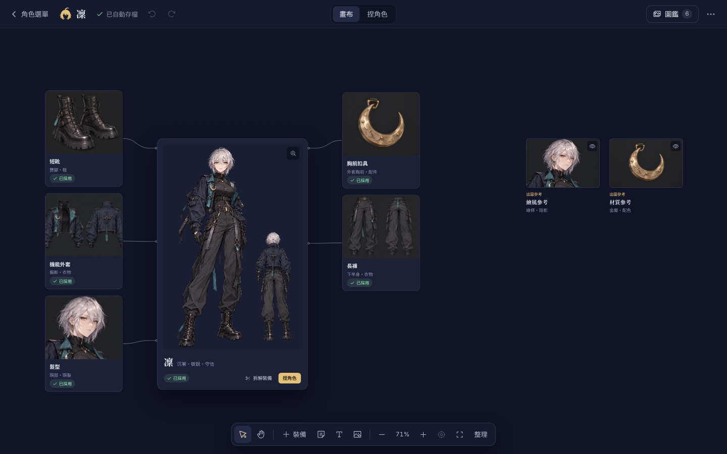Click the 材質參考 label text
The height and width of the screenshot is (454, 727).
(620, 202)
